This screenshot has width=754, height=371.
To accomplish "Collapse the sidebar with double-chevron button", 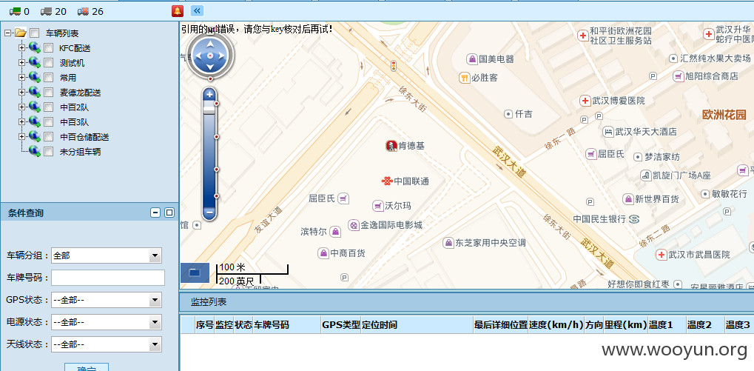I will [197, 10].
